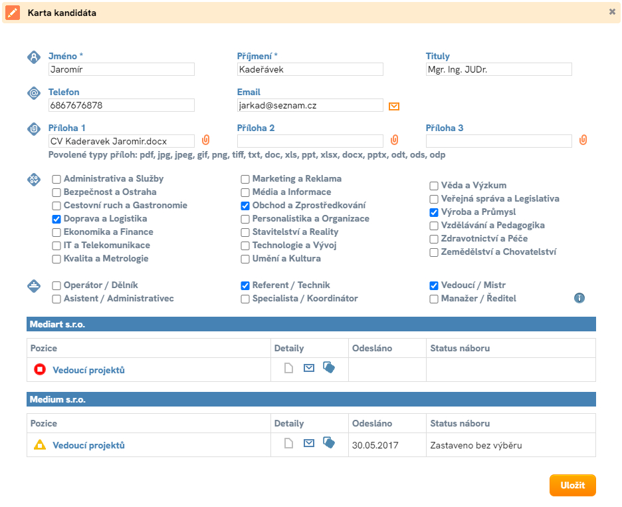Click the blue info icon near Manažer / Ředitel
The width and height of the screenshot is (622, 507).
579,298
